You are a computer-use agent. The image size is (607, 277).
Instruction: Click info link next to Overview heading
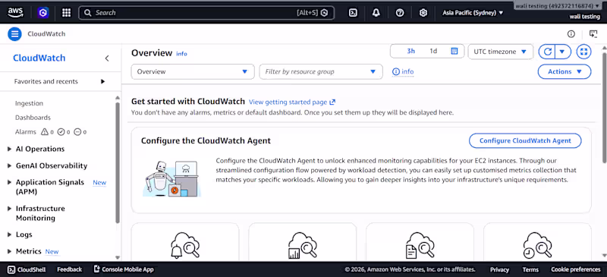[x=181, y=54]
